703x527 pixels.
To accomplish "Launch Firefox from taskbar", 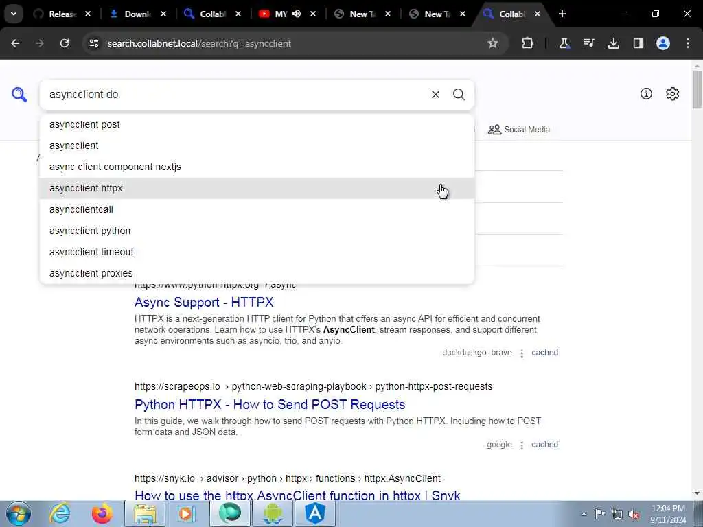I will (102, 514).
